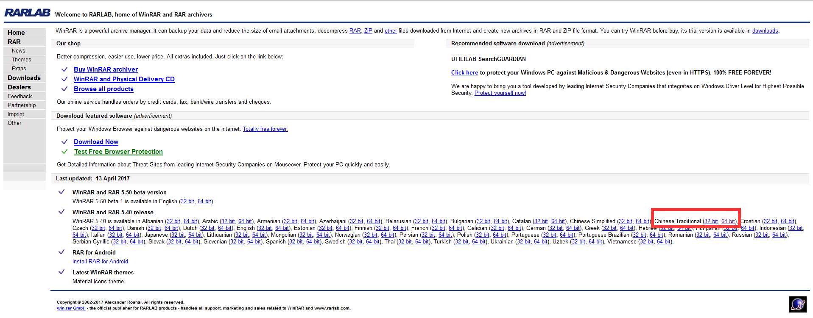
Task: Download Ukrainian 32 bit version
Action: [524, 242]
